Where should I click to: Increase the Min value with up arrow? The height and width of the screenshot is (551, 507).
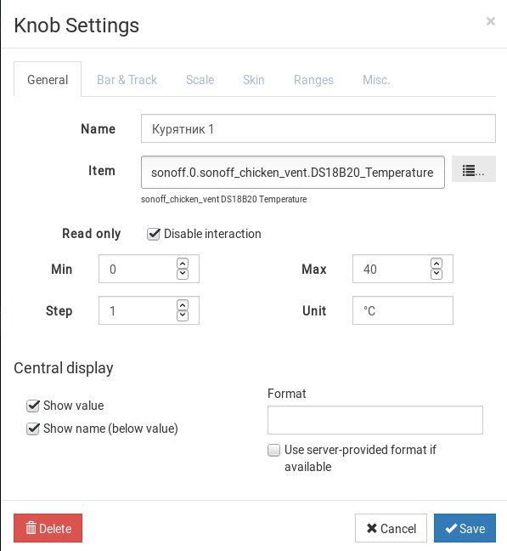pos(183,264)
